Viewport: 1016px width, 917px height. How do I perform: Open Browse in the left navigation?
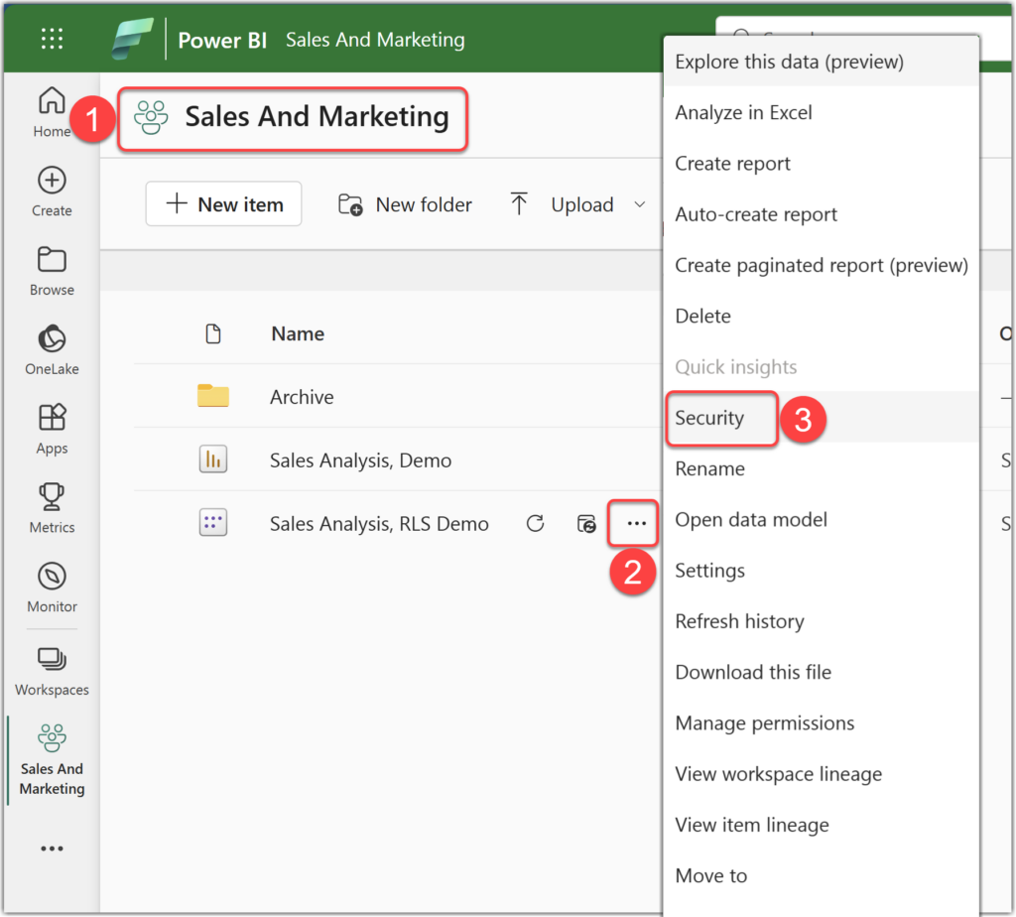52,272
